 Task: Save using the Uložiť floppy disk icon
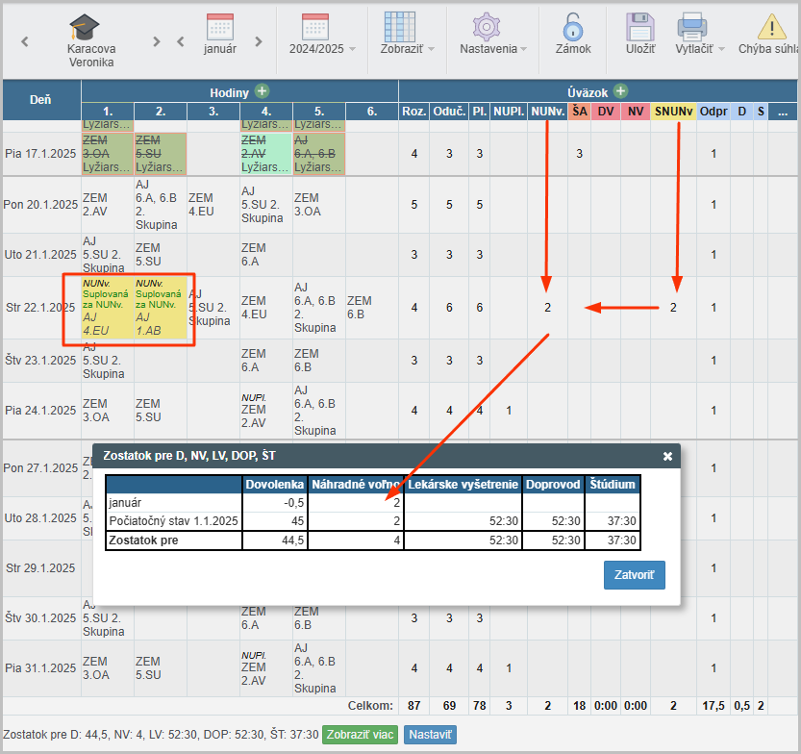point(640,26)
